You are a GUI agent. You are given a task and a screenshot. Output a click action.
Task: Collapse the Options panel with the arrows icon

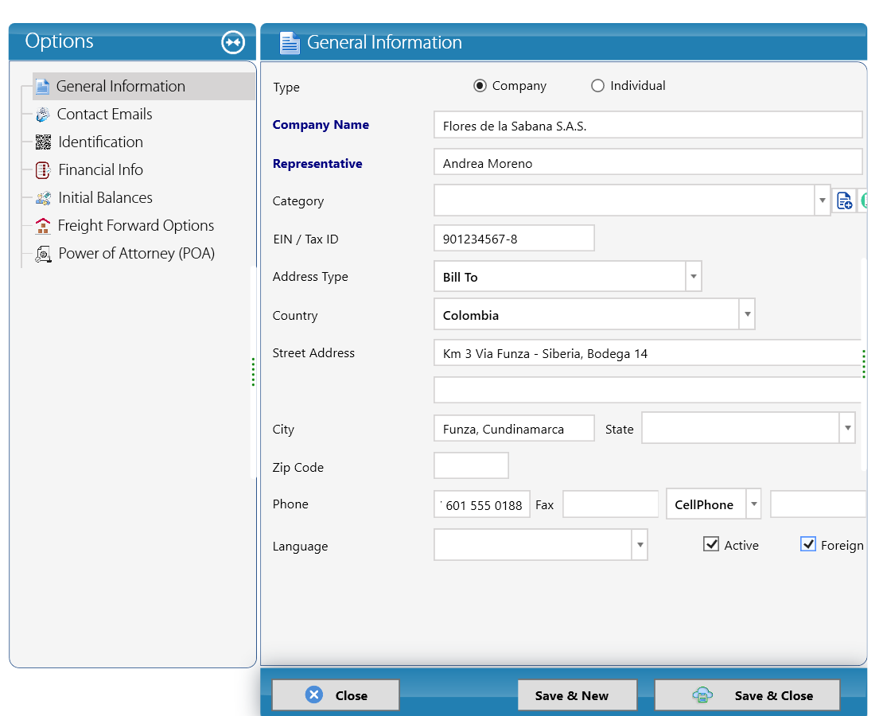click(233, 42)
